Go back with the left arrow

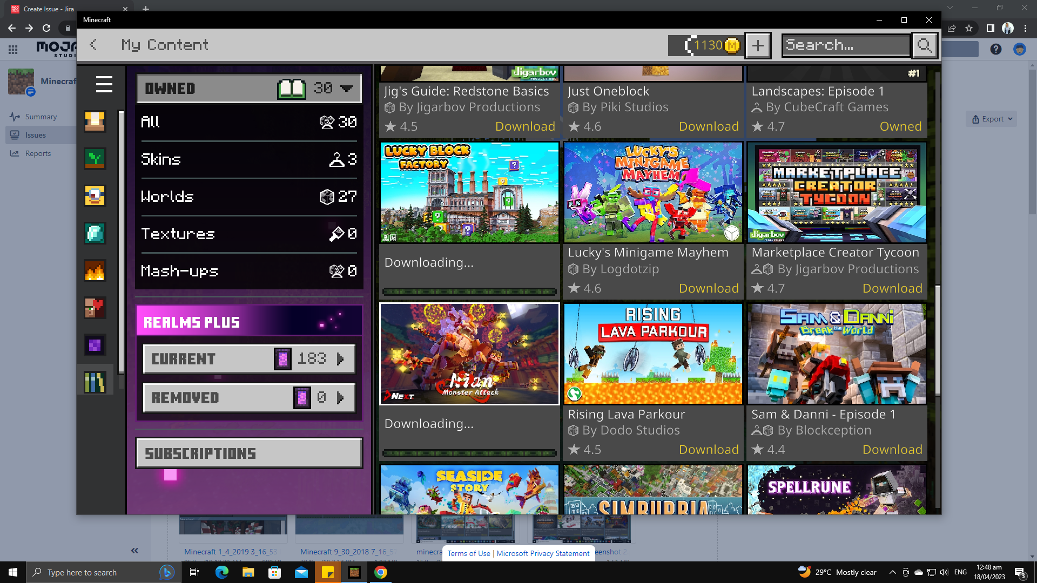pyautogui.click(x=93, y=45)
